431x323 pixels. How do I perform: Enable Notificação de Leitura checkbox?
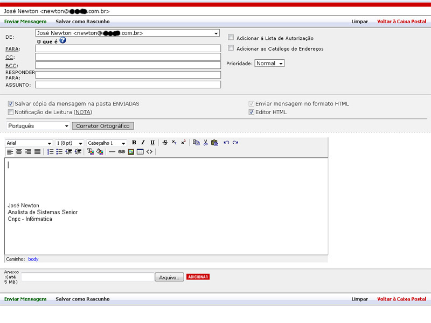[11, 112]
